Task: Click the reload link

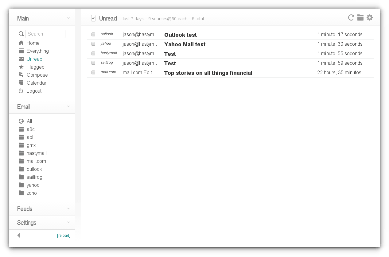Action: tap(64, 236)
